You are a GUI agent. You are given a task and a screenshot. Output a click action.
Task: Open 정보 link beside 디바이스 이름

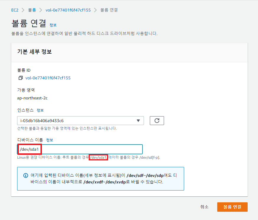50,140
